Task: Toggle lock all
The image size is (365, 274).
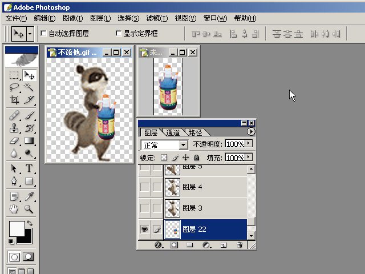Action: (196, 158)
